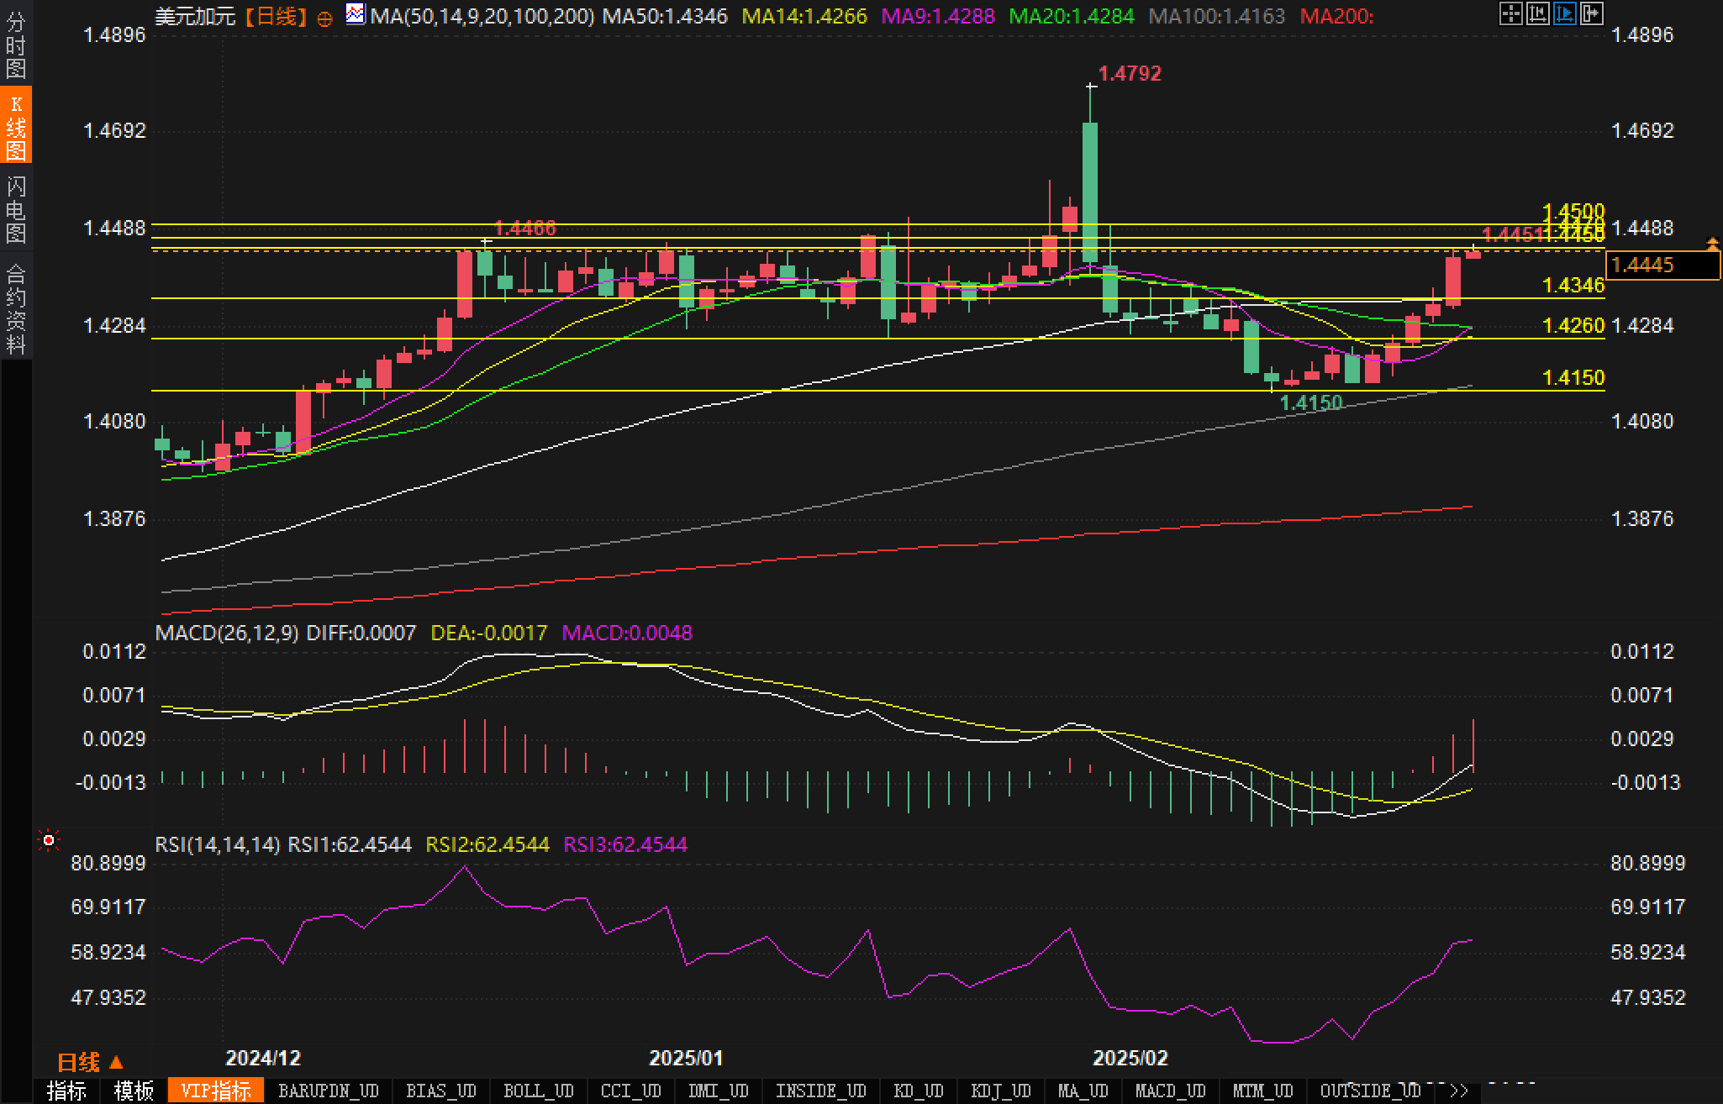Click the second chart-axis icon with left arrow
The image size is (1723, 1104).
coord(1537,13)
